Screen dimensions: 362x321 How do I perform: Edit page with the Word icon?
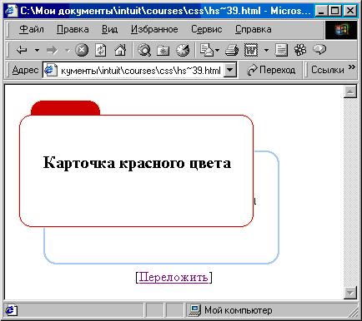pyautogui.click(x=251, y=50)
